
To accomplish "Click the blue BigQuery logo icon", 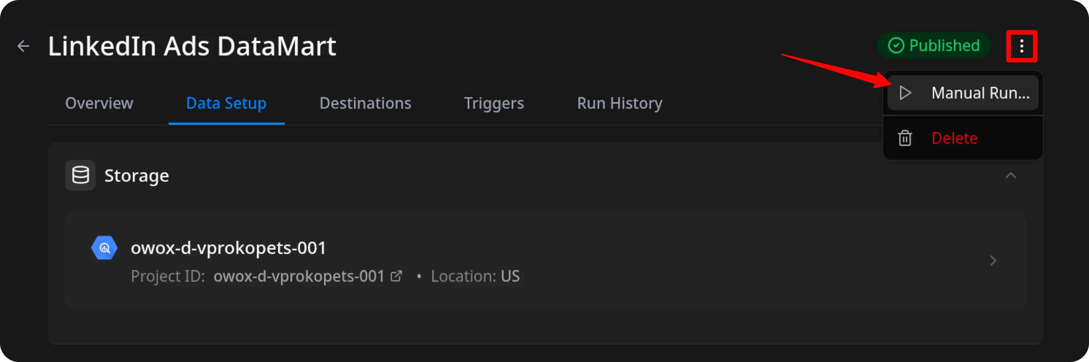I will tap(104, 248).
